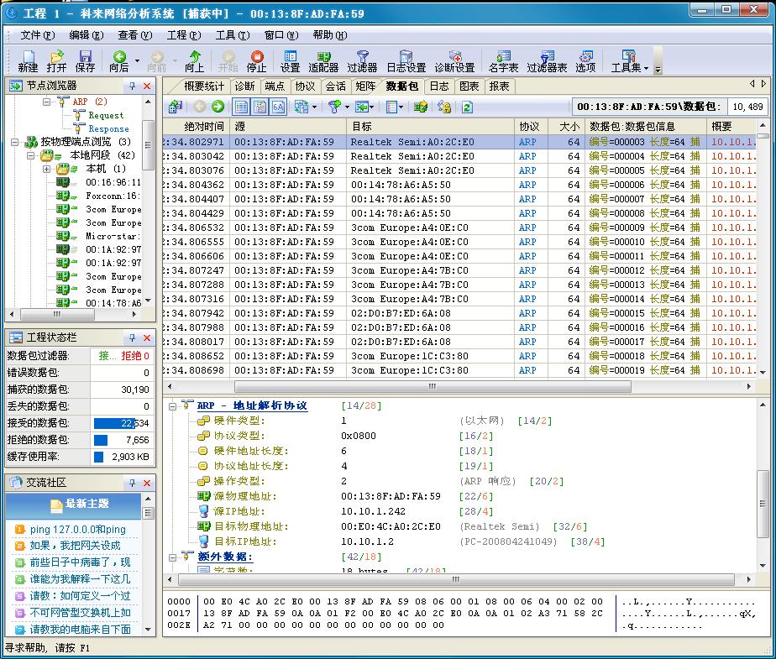Click the 保存 (Save) toolbar icon
Screen dimensions: 776x659
point(86,60)
